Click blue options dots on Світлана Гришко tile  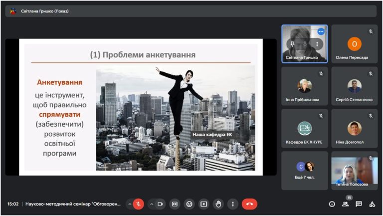[x=321, y=31]
